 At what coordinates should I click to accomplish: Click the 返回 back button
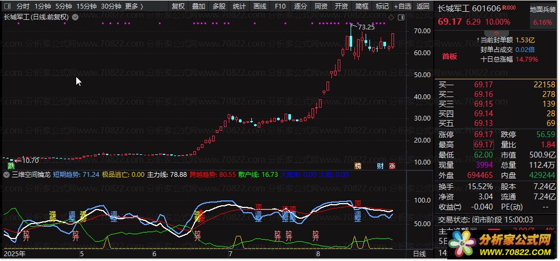point(423,6)
